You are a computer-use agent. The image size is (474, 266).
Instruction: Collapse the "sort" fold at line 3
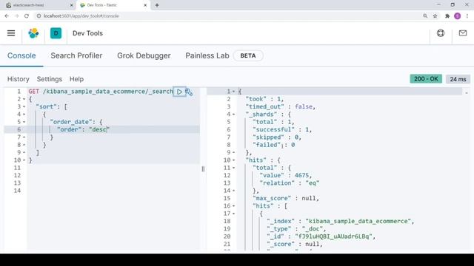point(24,106)
